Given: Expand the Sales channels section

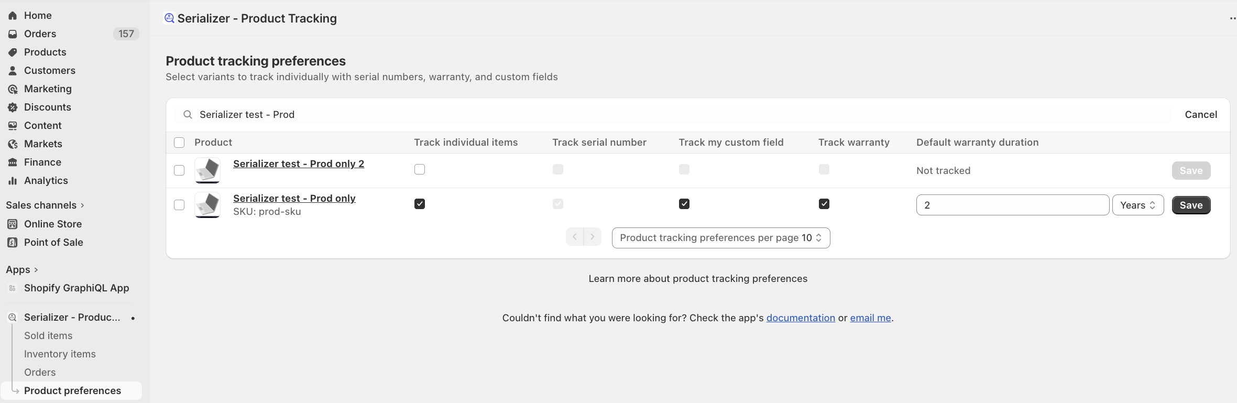Looking at the screenshot, I should [45, 205].
